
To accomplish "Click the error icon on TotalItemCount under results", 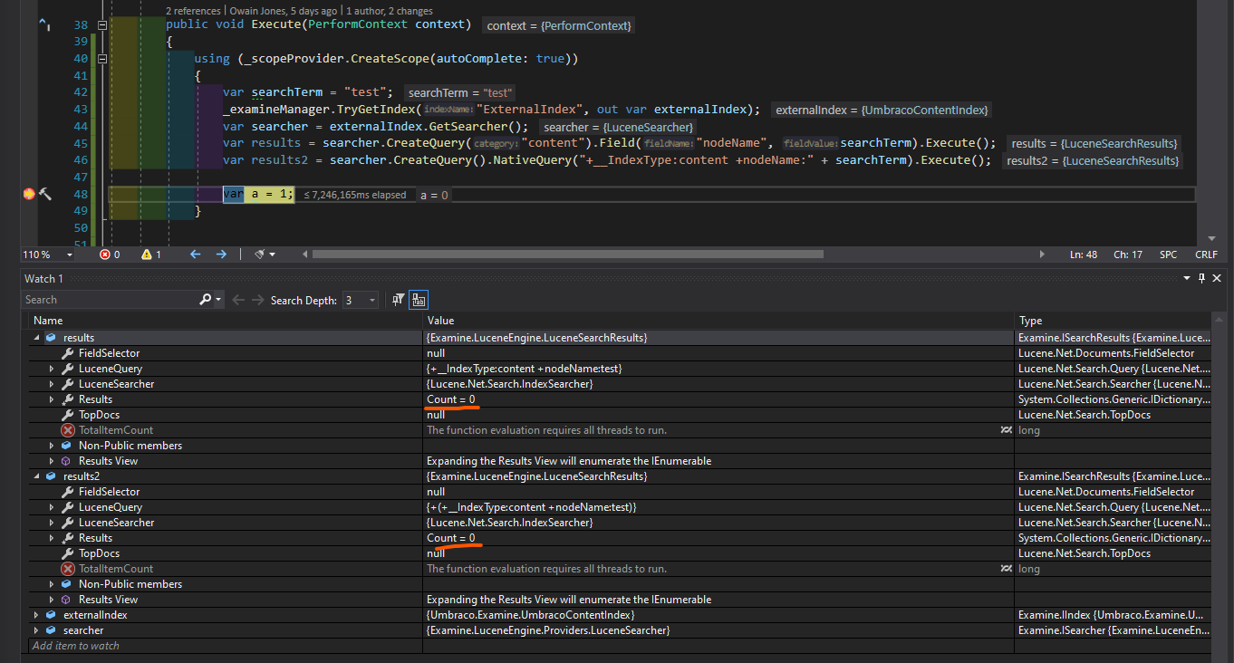I will [68, 430].
